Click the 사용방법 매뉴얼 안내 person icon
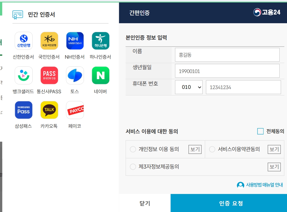Image resolution: width=287 pixels, height=212 pixels. coord(241,185)
